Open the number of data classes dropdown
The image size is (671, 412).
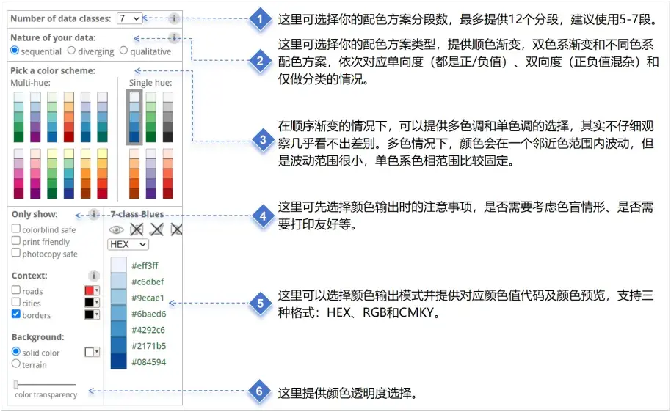[x=129, y=18]
